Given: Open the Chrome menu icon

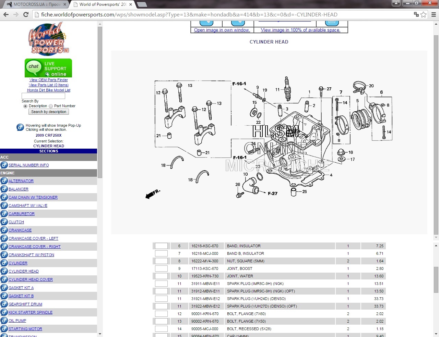Looking at the screenshot, I should coord(434,14).
